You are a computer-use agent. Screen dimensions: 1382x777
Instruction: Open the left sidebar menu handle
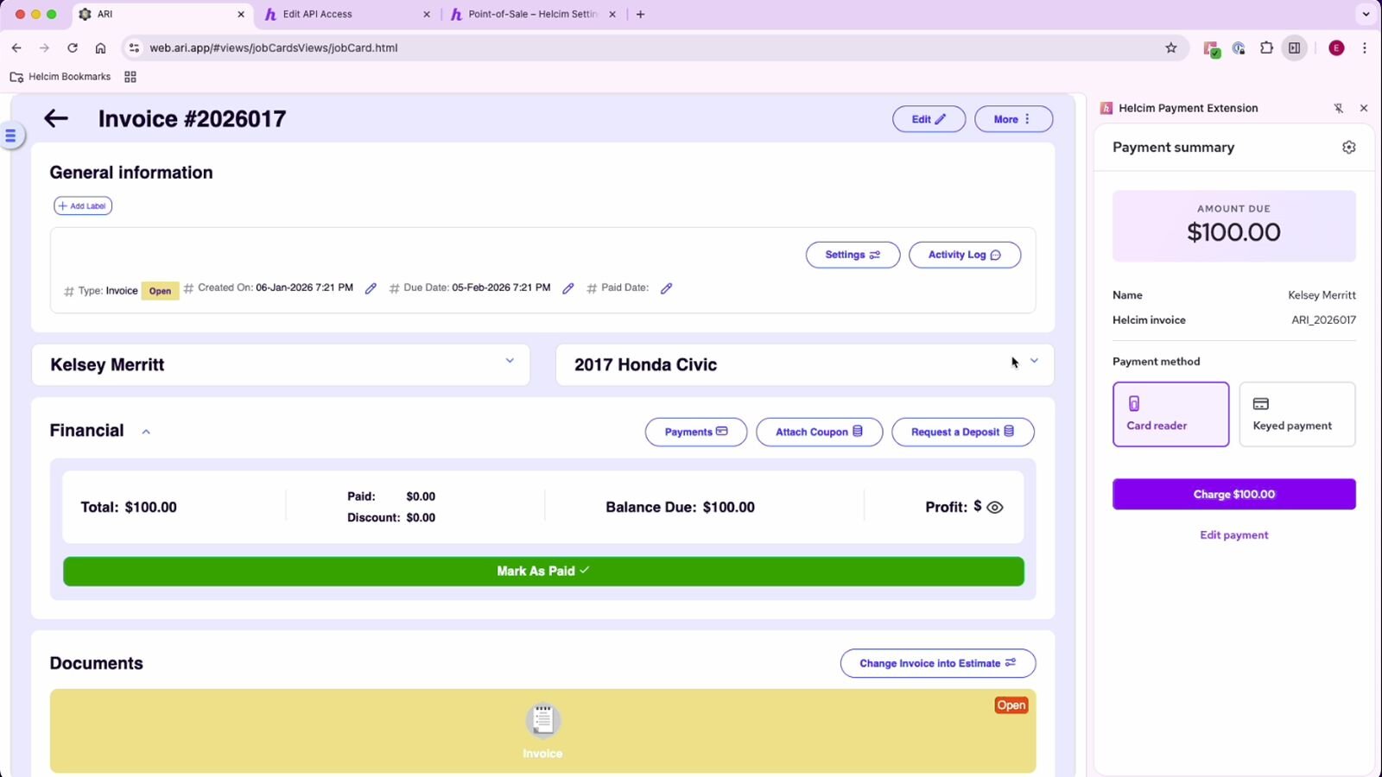[x=11, y=136]
